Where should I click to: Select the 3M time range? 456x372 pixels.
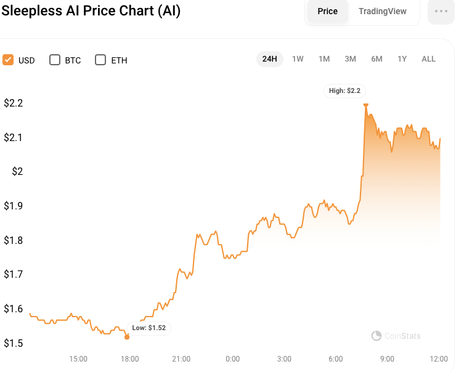pos(351,59)
